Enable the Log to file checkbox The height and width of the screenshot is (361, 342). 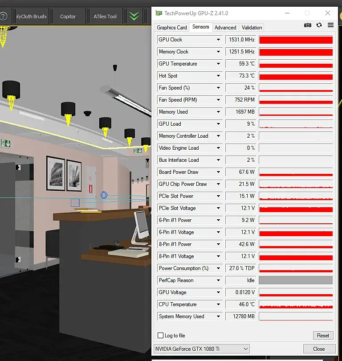tap(161, 336)
